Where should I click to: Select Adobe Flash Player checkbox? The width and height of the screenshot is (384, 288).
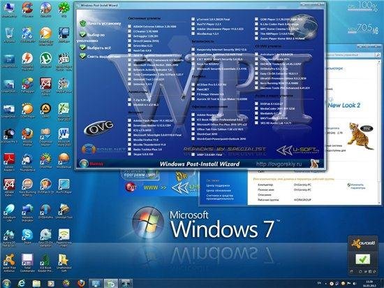click(x=129, y=120)
